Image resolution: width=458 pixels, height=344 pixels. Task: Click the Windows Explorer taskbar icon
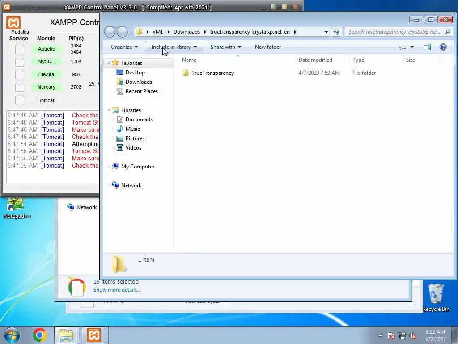click(66, 335)
